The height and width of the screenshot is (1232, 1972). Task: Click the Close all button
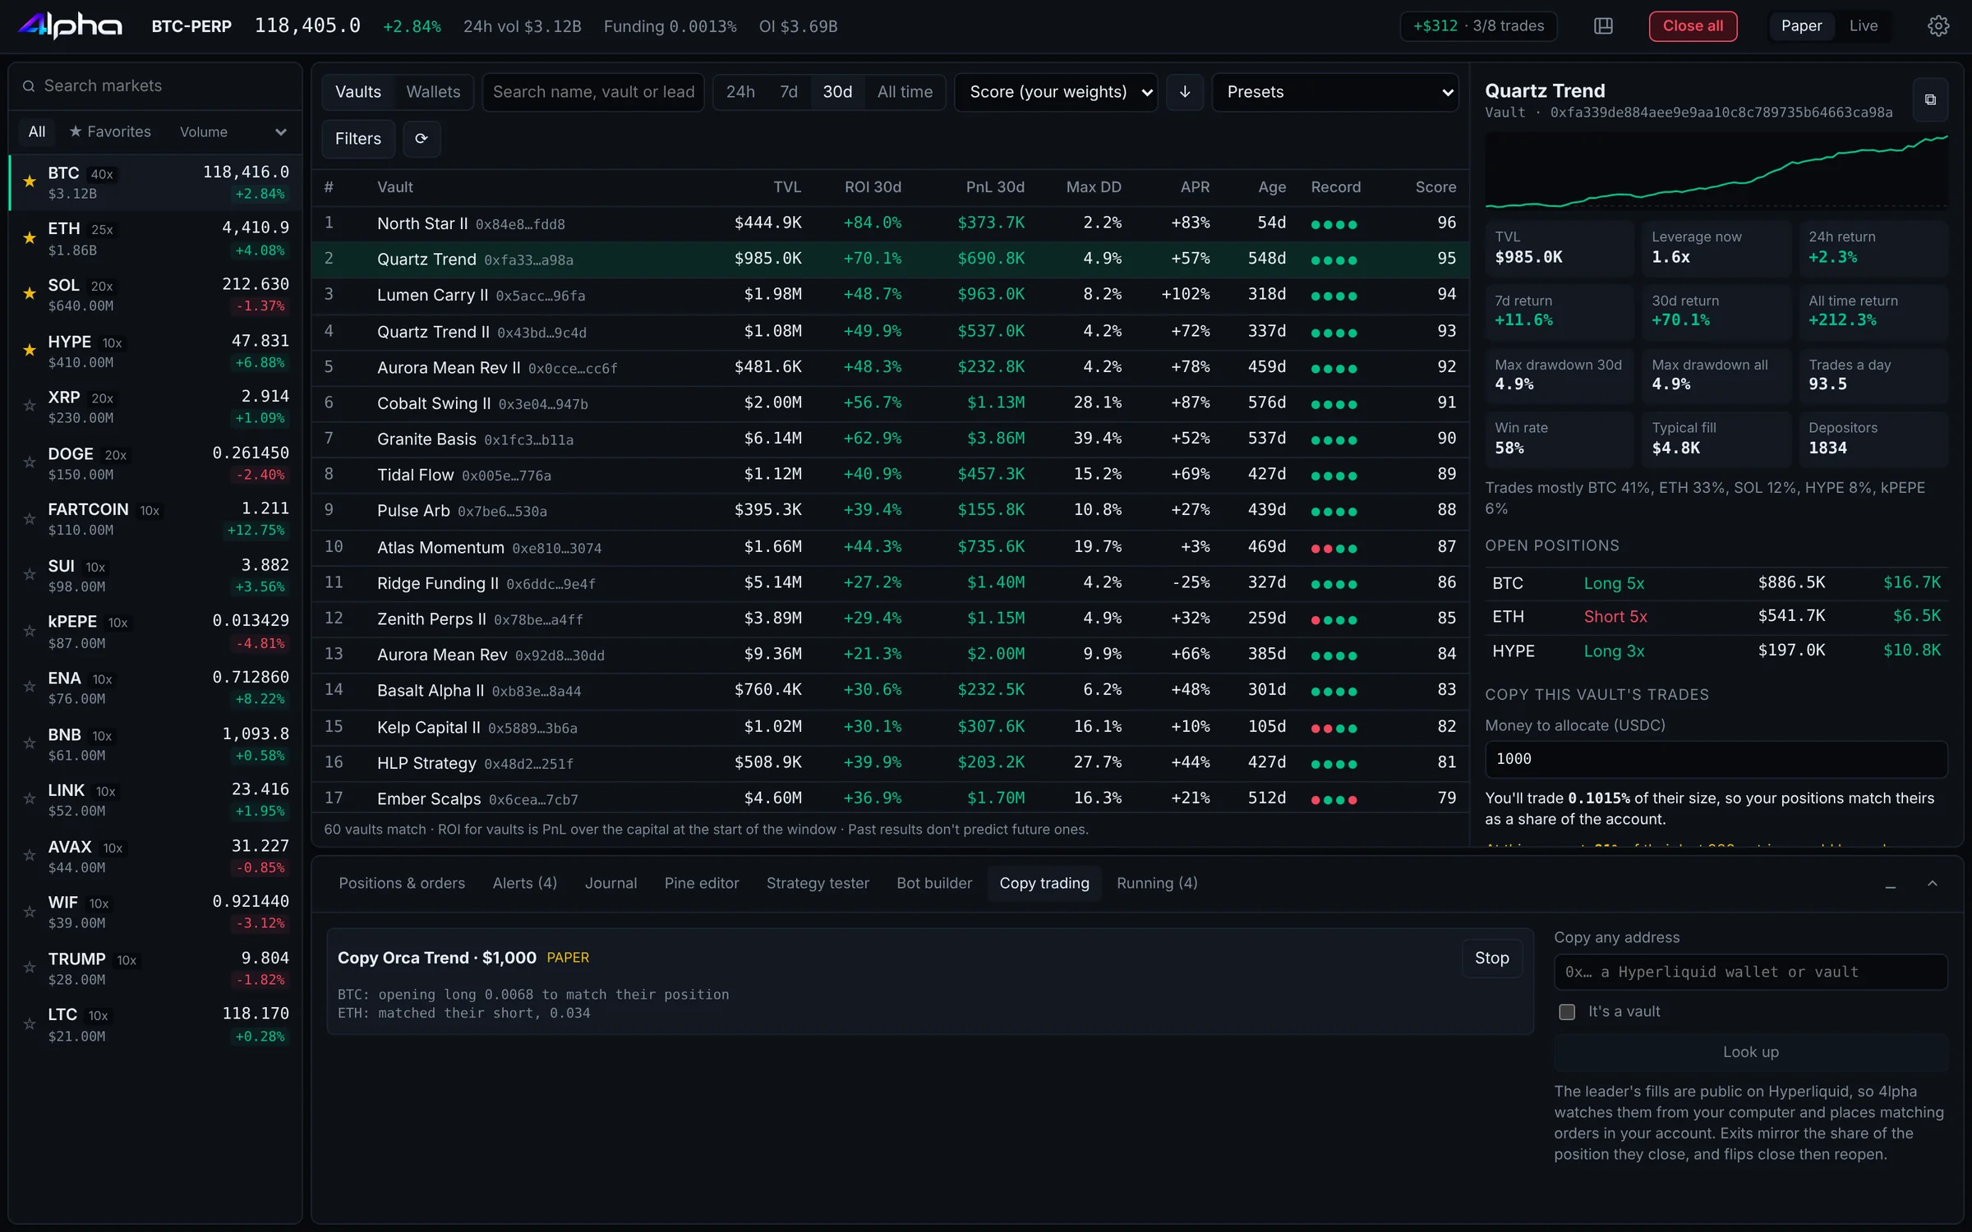coord(1693,26)
